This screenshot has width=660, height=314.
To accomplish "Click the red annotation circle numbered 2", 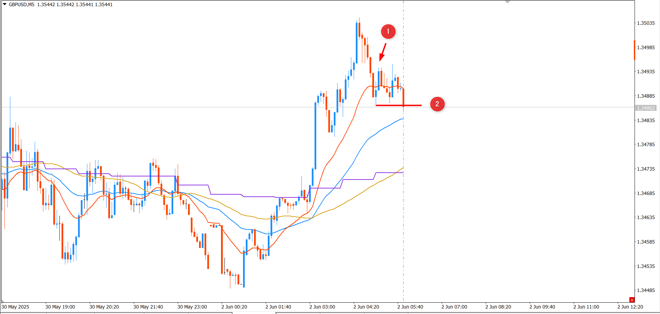I will 437,104.
